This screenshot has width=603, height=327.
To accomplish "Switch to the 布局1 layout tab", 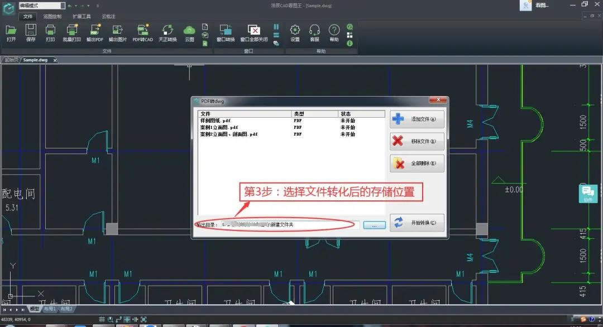I will tap(50, 309).
